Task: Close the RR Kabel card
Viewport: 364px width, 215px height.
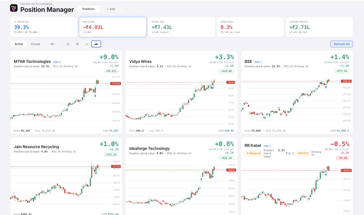Action: [348, 142]
